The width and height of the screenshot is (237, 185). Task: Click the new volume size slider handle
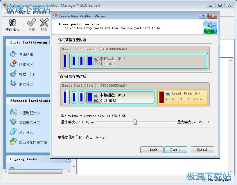[x=135, y=122]
